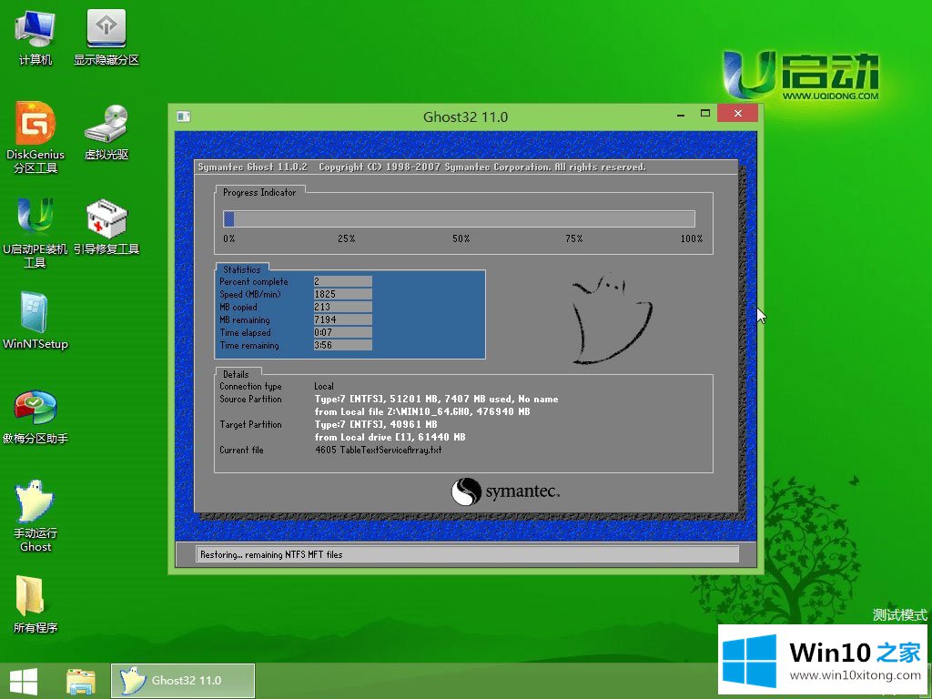Click the 100% progress scale label
Image resolution: width=932 pixels, height=699 pixels.
coord(692,238)
